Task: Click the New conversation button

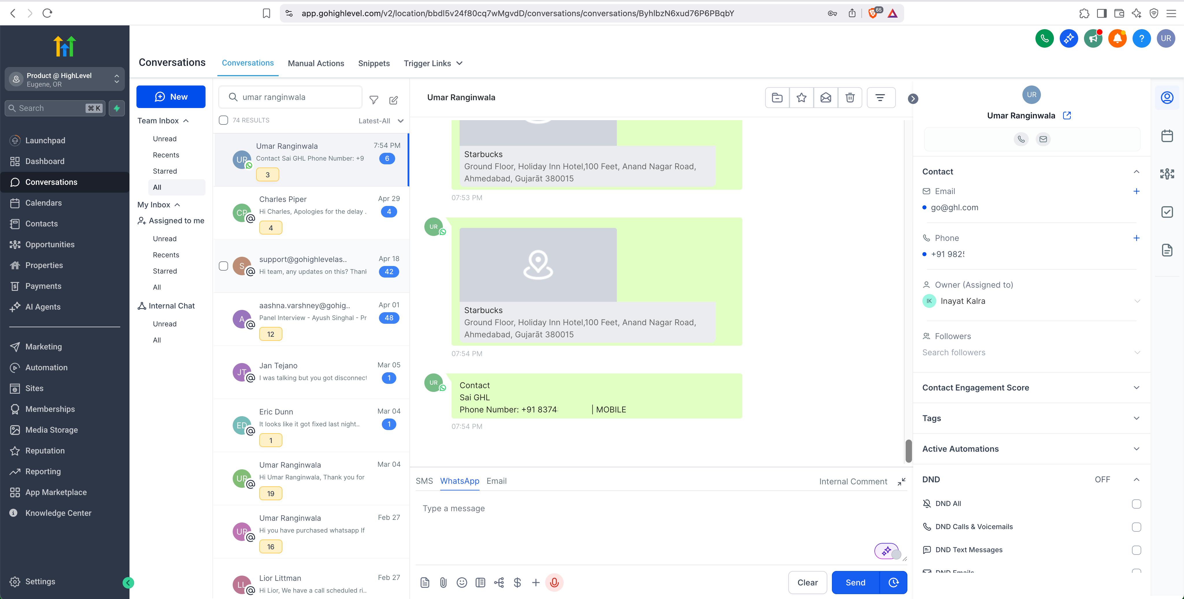Action: click(171, 96)
